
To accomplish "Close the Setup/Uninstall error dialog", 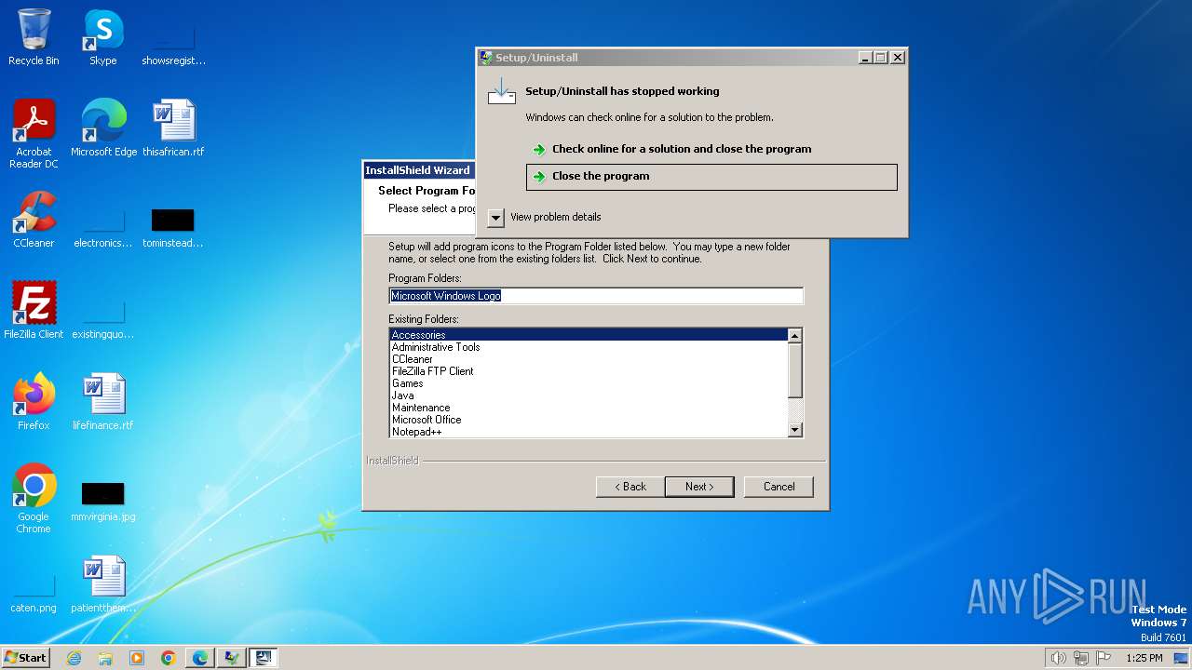I will [897, 58].
